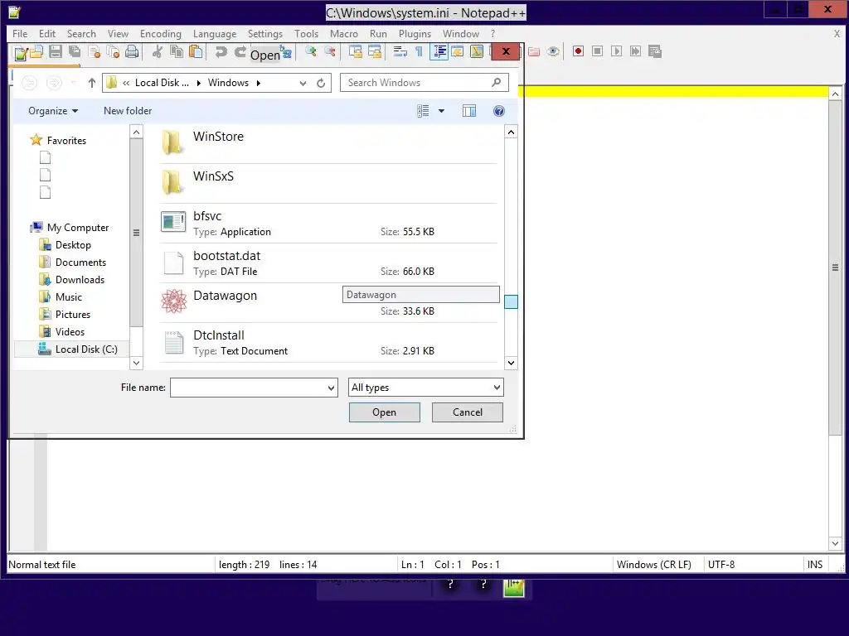The width and height of the screenshot is (849, 636).
Task: Toggle the Monitoring eye icon
Action: pos(553,51)
